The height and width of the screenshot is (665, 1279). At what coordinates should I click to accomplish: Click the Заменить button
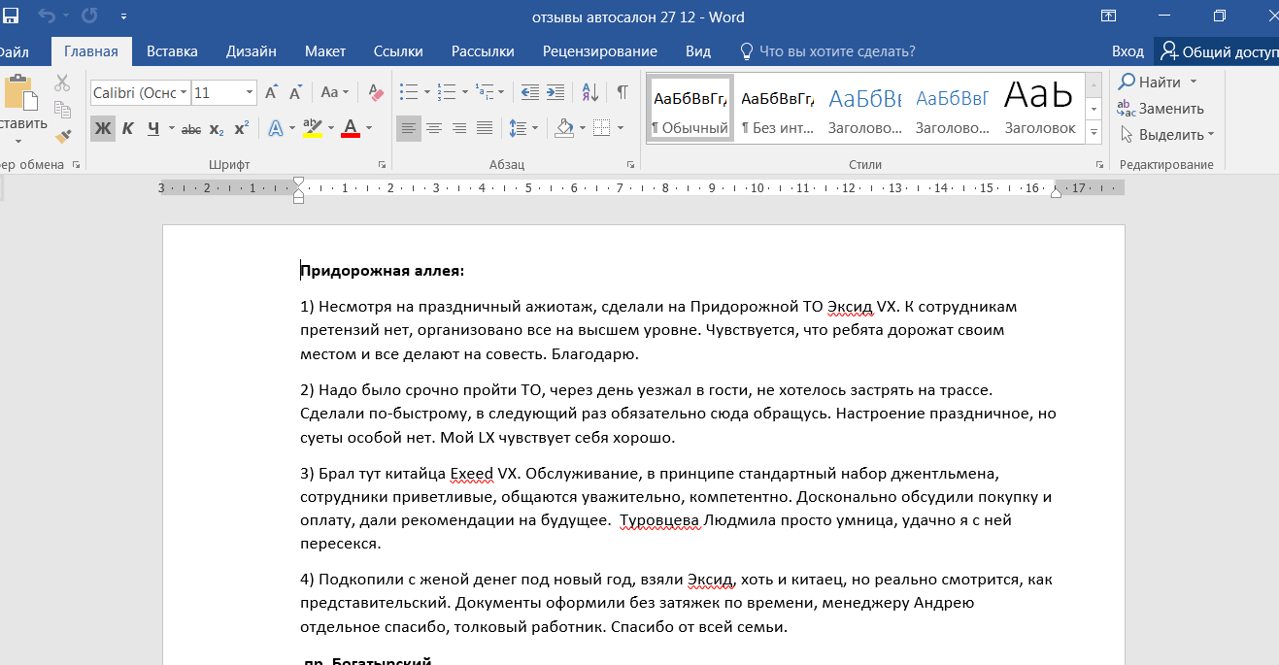(1161, 109)
